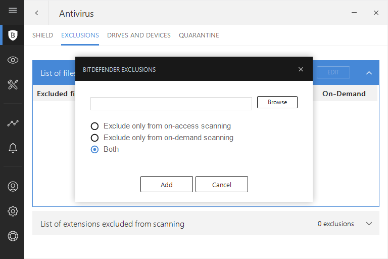This screenshot has height=259, width=388.
Task: Minimize the Antivirus window
Action: coord(354,12)
